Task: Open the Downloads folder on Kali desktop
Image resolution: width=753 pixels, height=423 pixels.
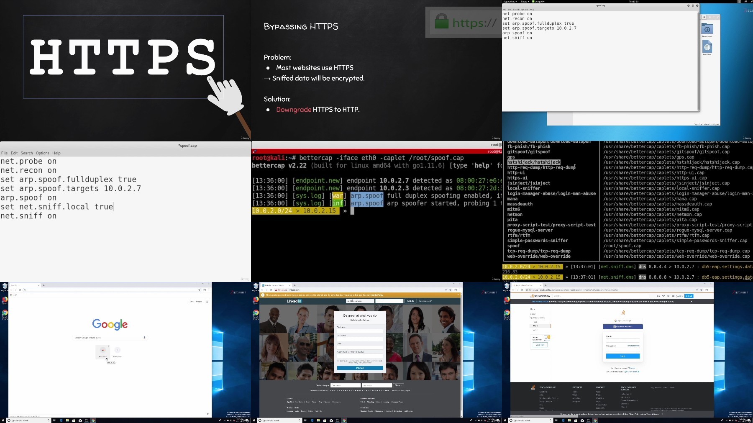Action: pos(707,30)
